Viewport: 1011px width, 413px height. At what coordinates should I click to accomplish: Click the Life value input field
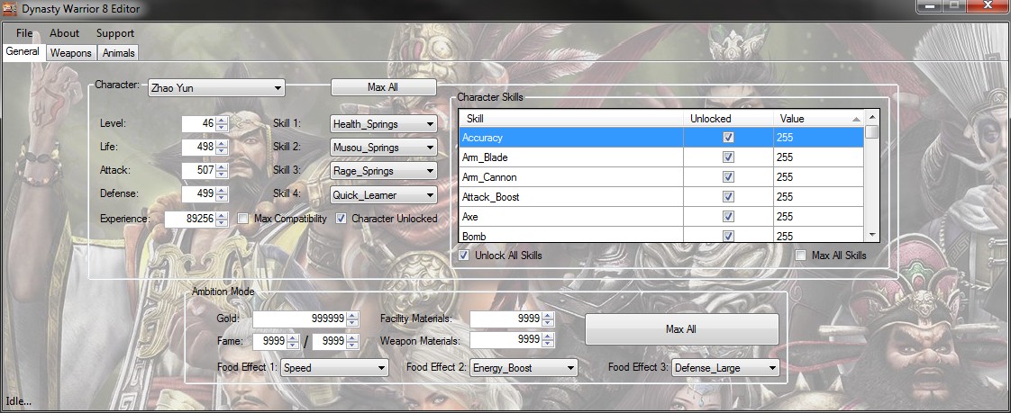click(x=197, y=147)
